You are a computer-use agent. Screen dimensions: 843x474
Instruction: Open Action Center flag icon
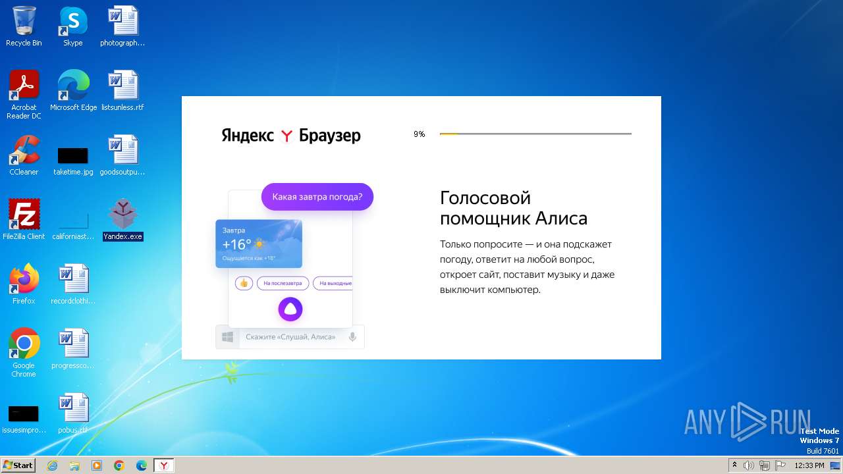pyautogui.click(x=781, y=465)
